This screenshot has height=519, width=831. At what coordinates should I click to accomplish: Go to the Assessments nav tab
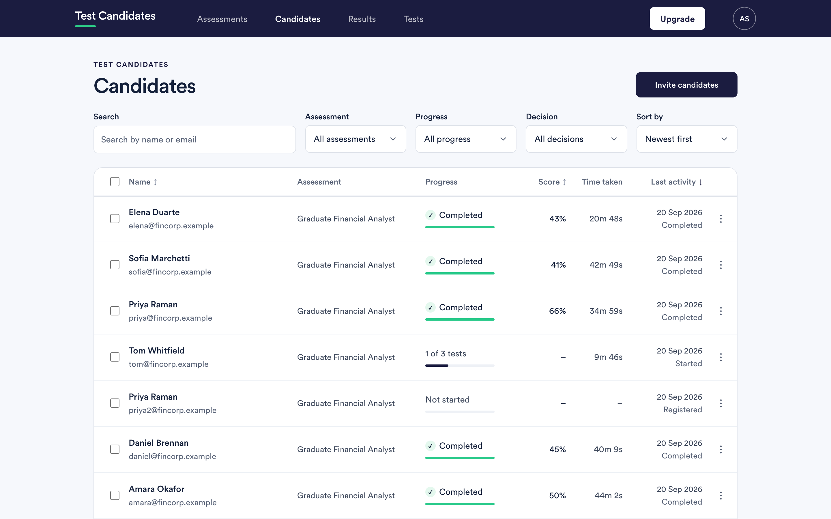point(222,19)
